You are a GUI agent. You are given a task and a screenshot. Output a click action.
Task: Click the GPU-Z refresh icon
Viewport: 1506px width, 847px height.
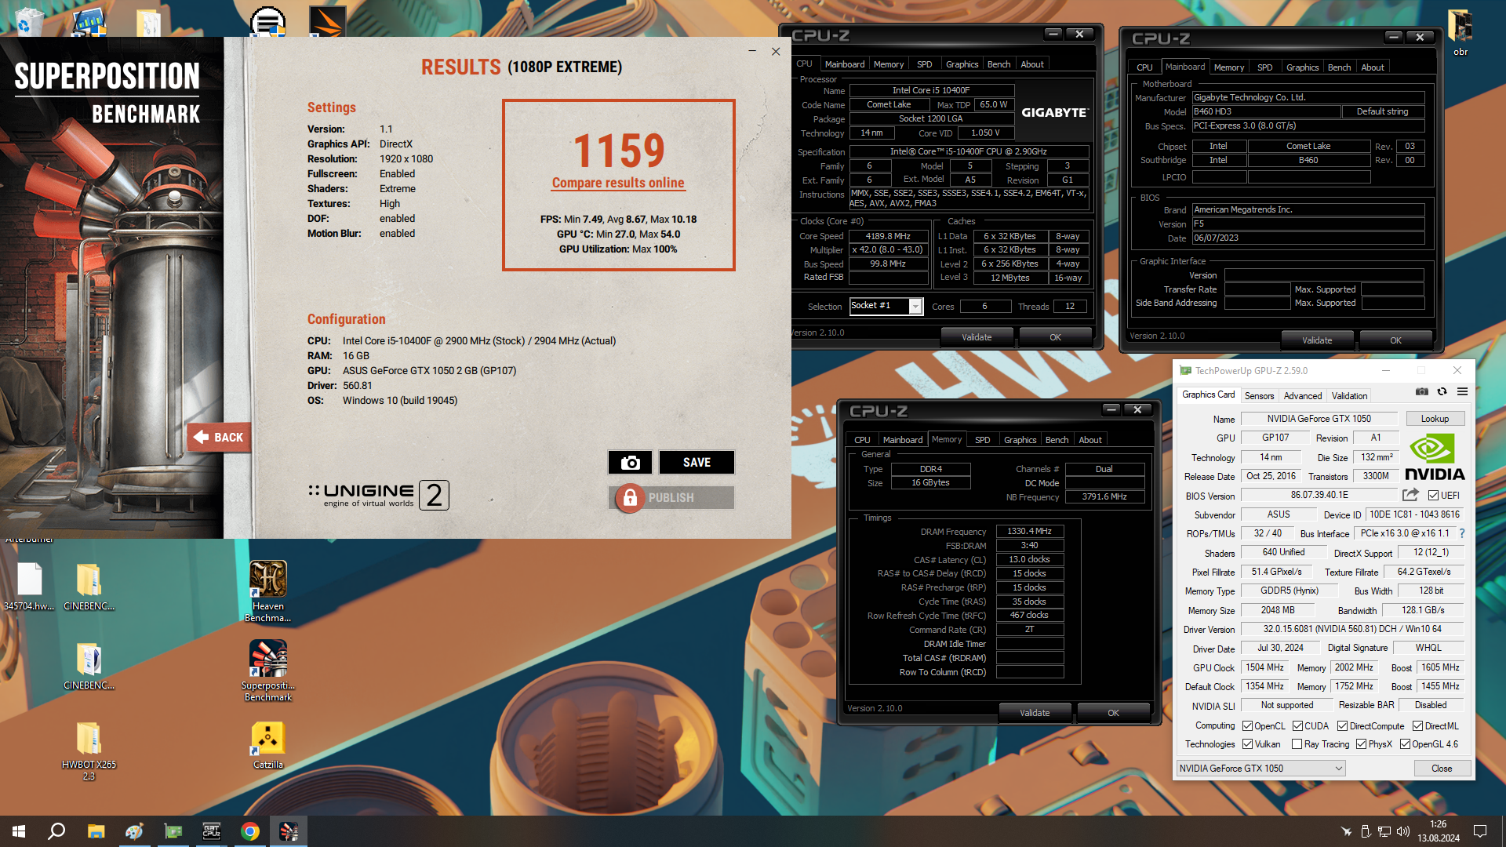1442,391
